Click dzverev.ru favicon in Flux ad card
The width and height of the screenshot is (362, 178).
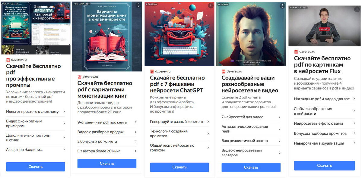[x=296, y=52]
